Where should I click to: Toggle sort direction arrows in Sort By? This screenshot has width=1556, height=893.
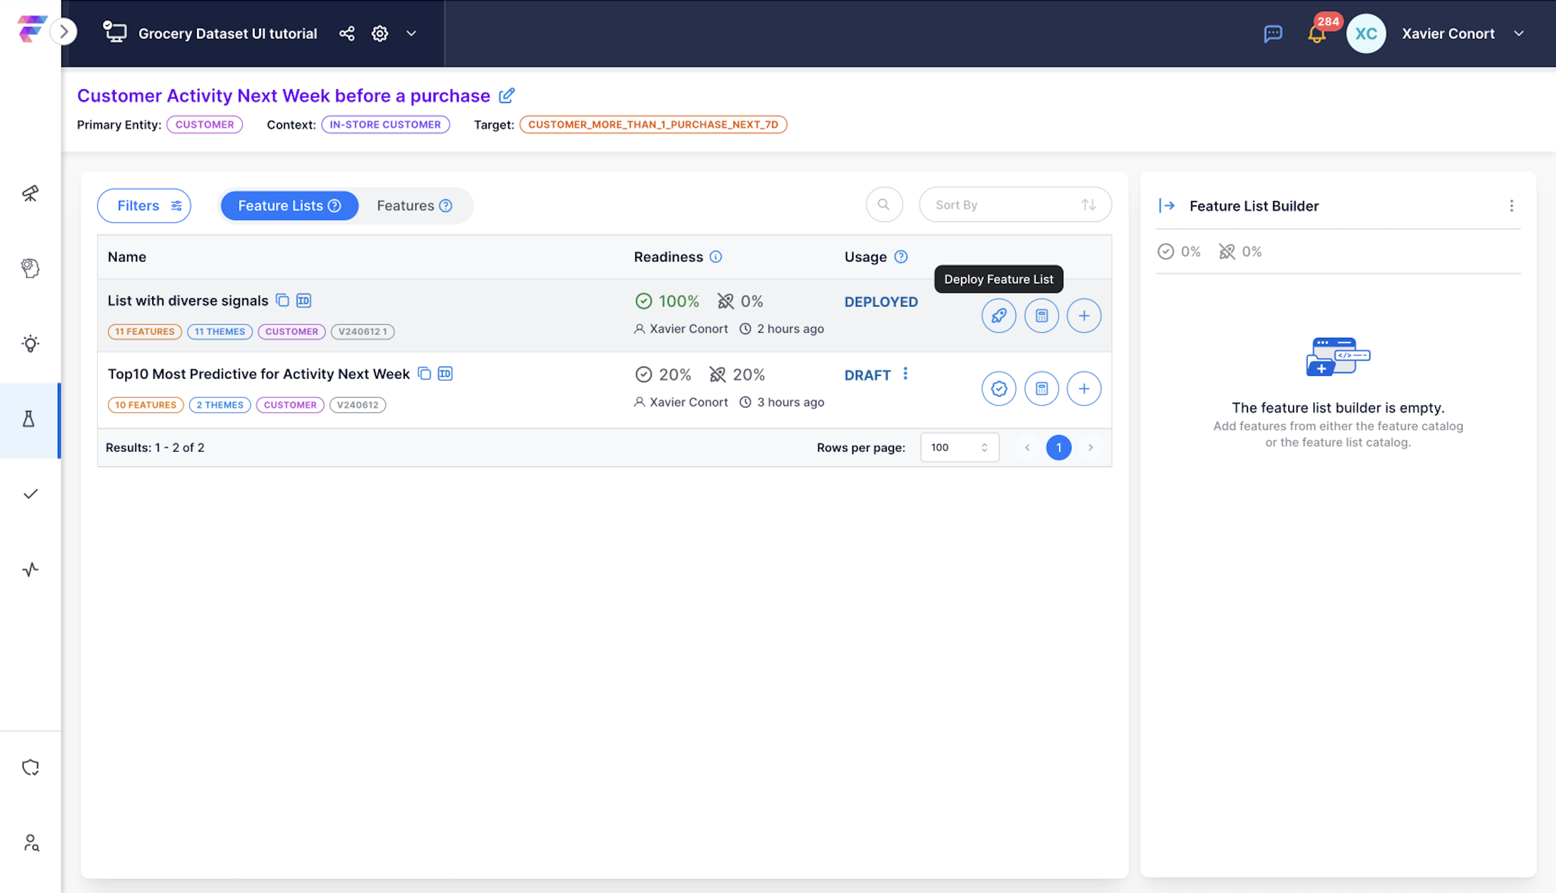point(1089,205)
